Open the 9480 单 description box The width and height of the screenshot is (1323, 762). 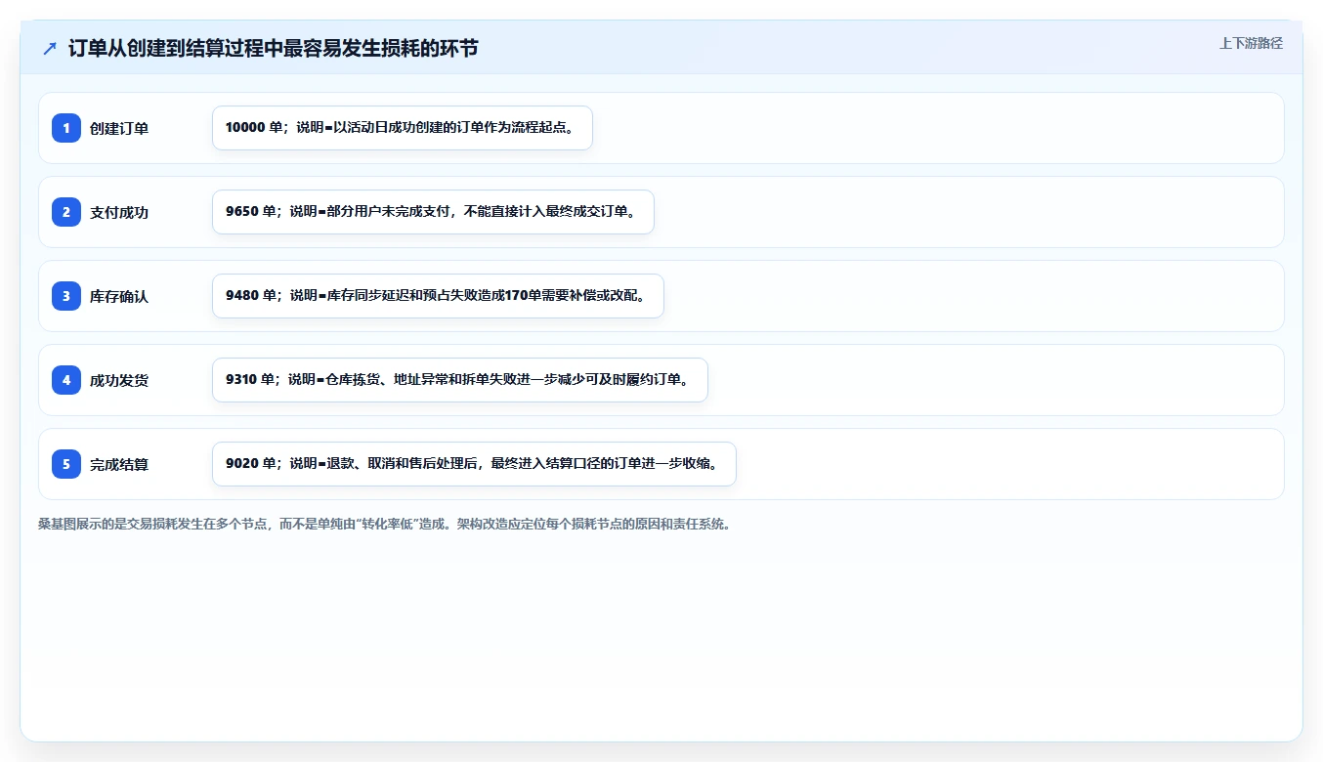click(438, 296)
